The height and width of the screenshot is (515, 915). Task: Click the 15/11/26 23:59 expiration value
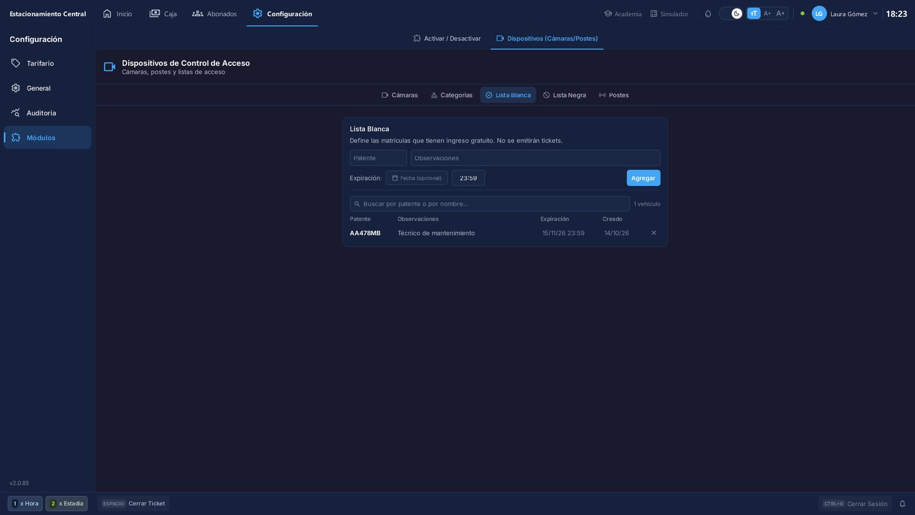(x=563, y=233)
